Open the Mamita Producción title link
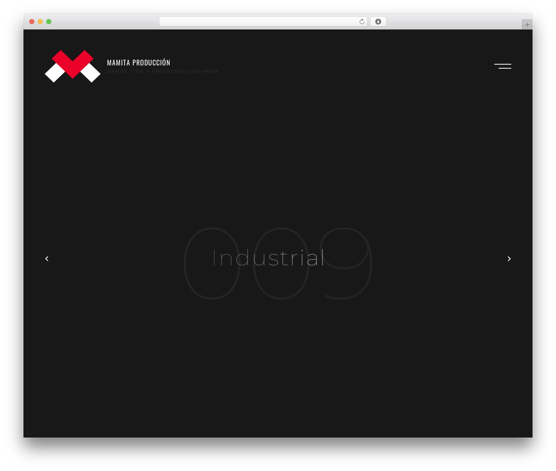 point(139,63)
